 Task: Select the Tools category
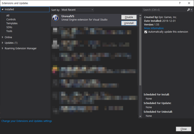9,31
